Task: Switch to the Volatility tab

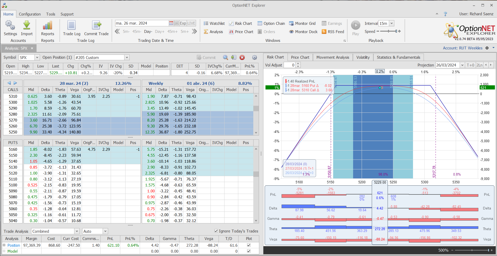Action: click(x=363, y=57)
